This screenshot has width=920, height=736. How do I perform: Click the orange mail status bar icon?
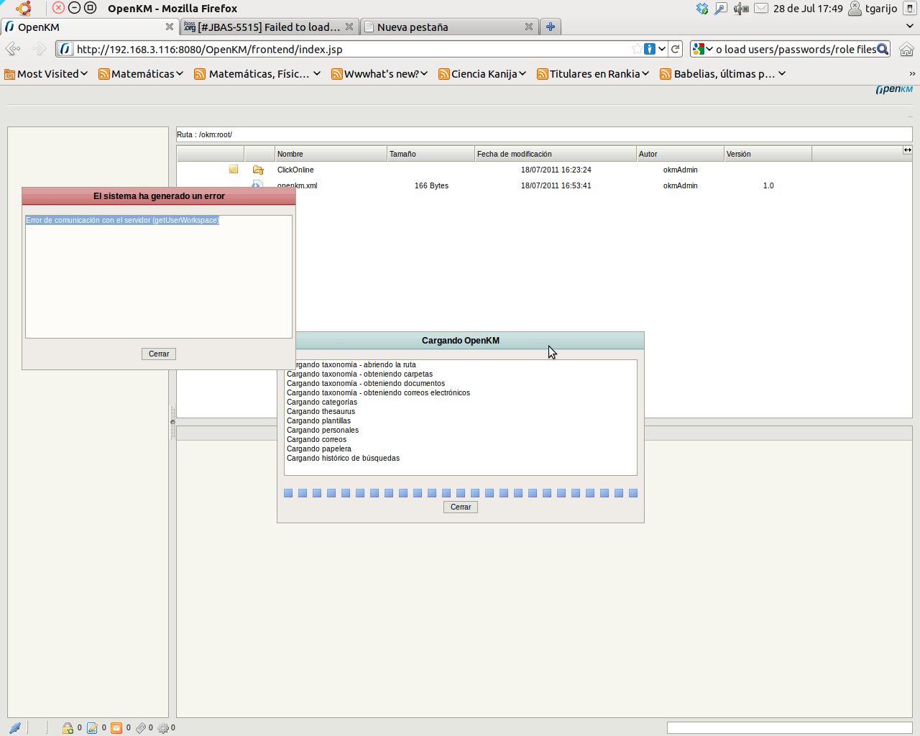116,728
